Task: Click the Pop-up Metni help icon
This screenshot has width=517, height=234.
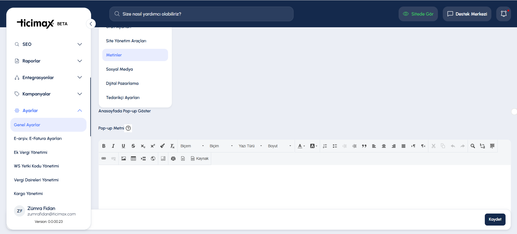Action: pos(128,128)
